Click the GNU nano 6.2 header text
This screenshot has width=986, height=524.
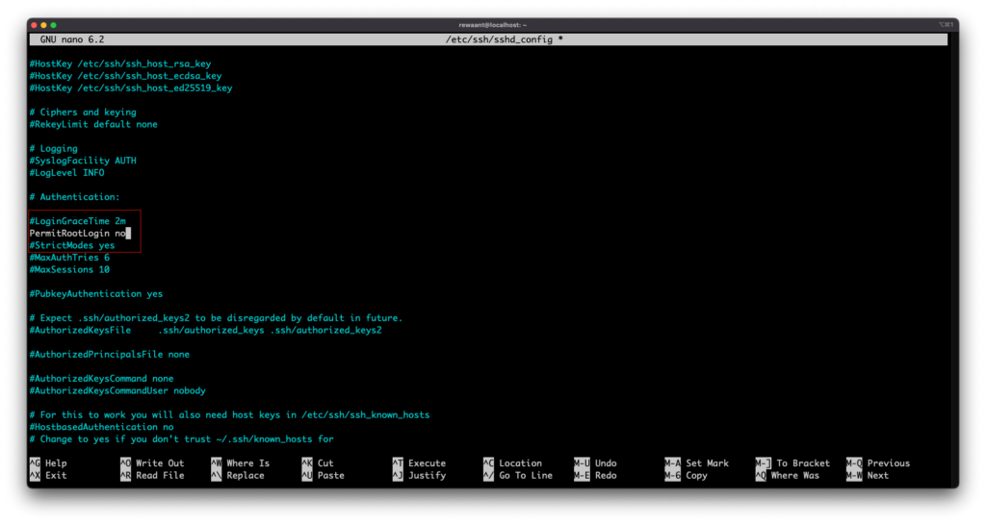click(x=72, y=39)
